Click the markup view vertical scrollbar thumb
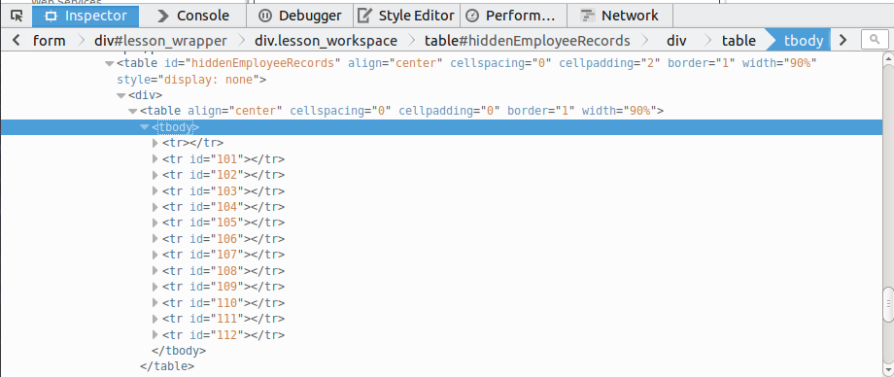Image resolution: width=894 pixels, height=377 pixels. (887, 306)
